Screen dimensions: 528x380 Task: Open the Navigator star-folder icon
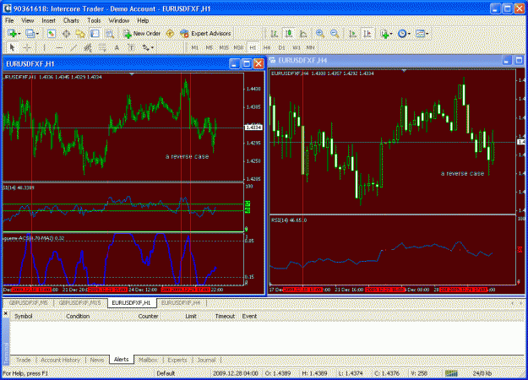pos(80,34)
